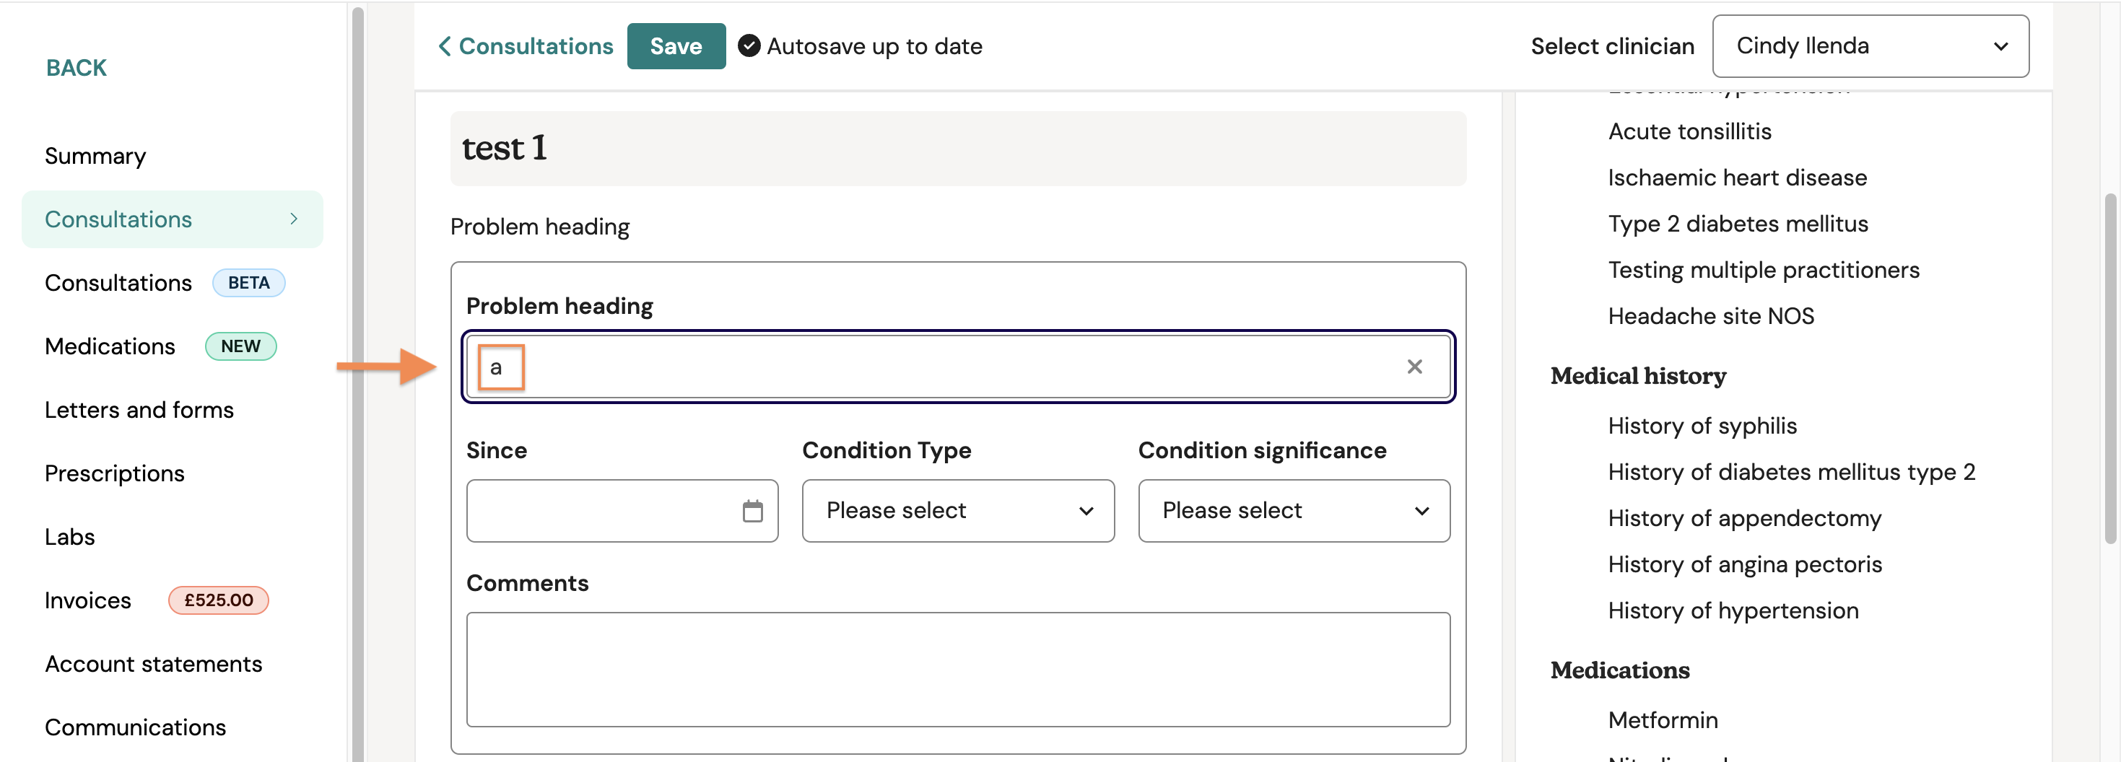
Task: Select Ischaemic heart disease entry
Action: coord(1738,177)
